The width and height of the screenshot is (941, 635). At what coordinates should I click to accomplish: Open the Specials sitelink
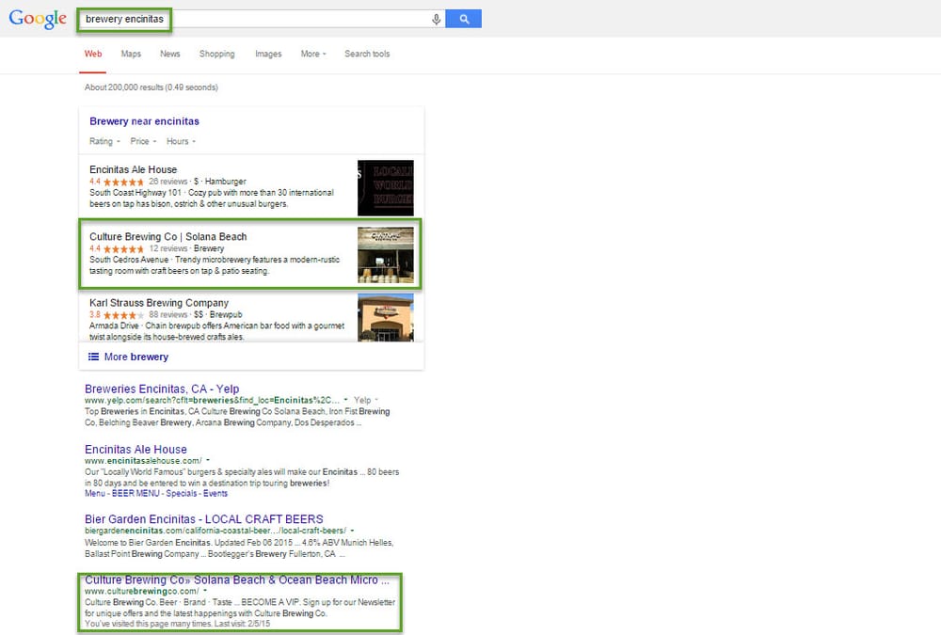pyautogui.click(x=182, y=493)
